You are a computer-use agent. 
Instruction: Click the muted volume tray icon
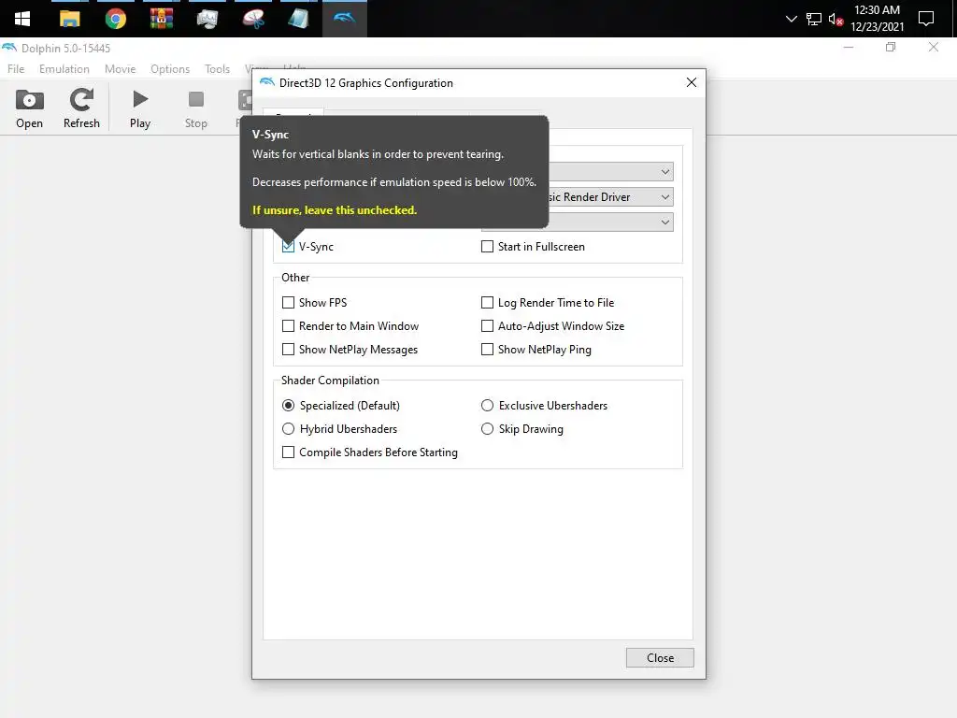[x=836, y=19]
